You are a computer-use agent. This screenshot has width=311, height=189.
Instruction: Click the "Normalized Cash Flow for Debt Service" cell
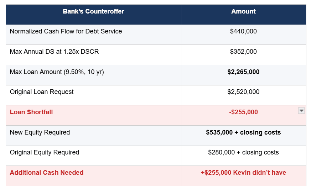tap(66, 31)
